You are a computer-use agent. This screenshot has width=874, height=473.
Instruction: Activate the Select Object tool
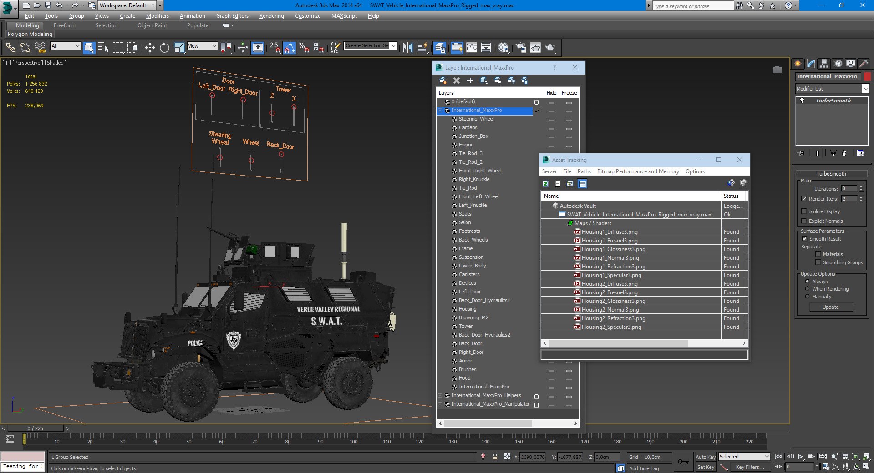89,47
